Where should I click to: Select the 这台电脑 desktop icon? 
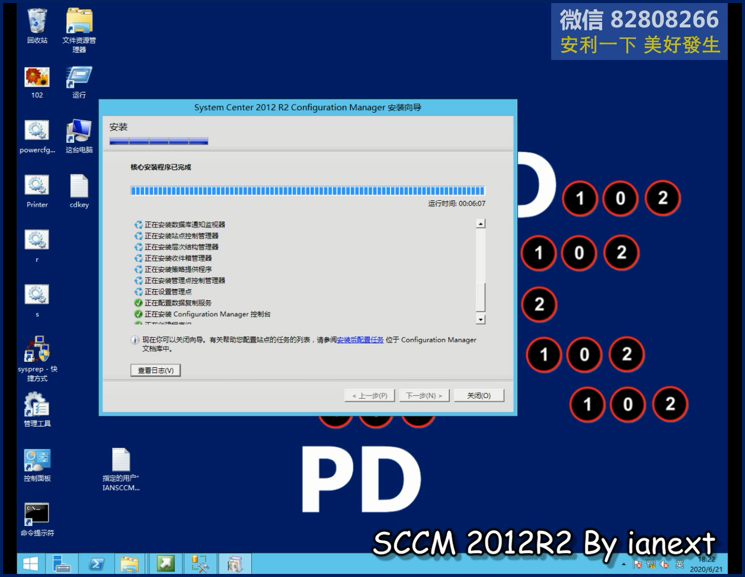pyautogui.click(x=79, y=137)
